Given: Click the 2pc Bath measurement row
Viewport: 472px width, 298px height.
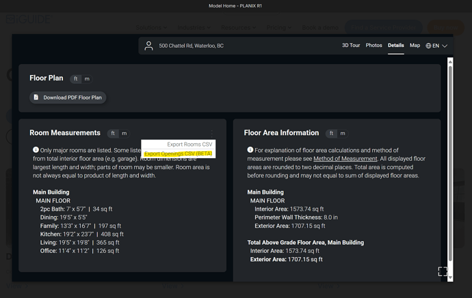Looking at the screenshot, I should (x=76, y=209).
